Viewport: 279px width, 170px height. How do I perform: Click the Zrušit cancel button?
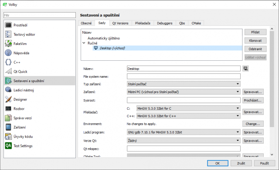coord(241,163)
